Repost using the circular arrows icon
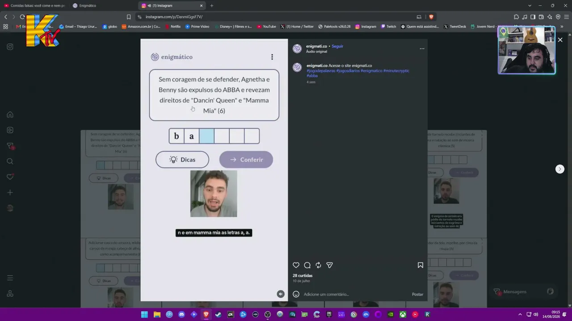Screen dimensions: 572x321 pyautogui.click(x=318, y=265)
